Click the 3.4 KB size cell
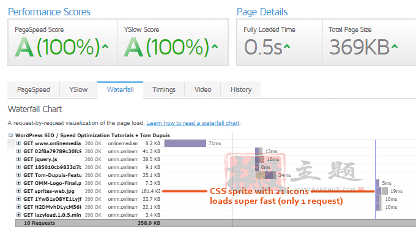 pyautogui.click(x=152, y=215)
